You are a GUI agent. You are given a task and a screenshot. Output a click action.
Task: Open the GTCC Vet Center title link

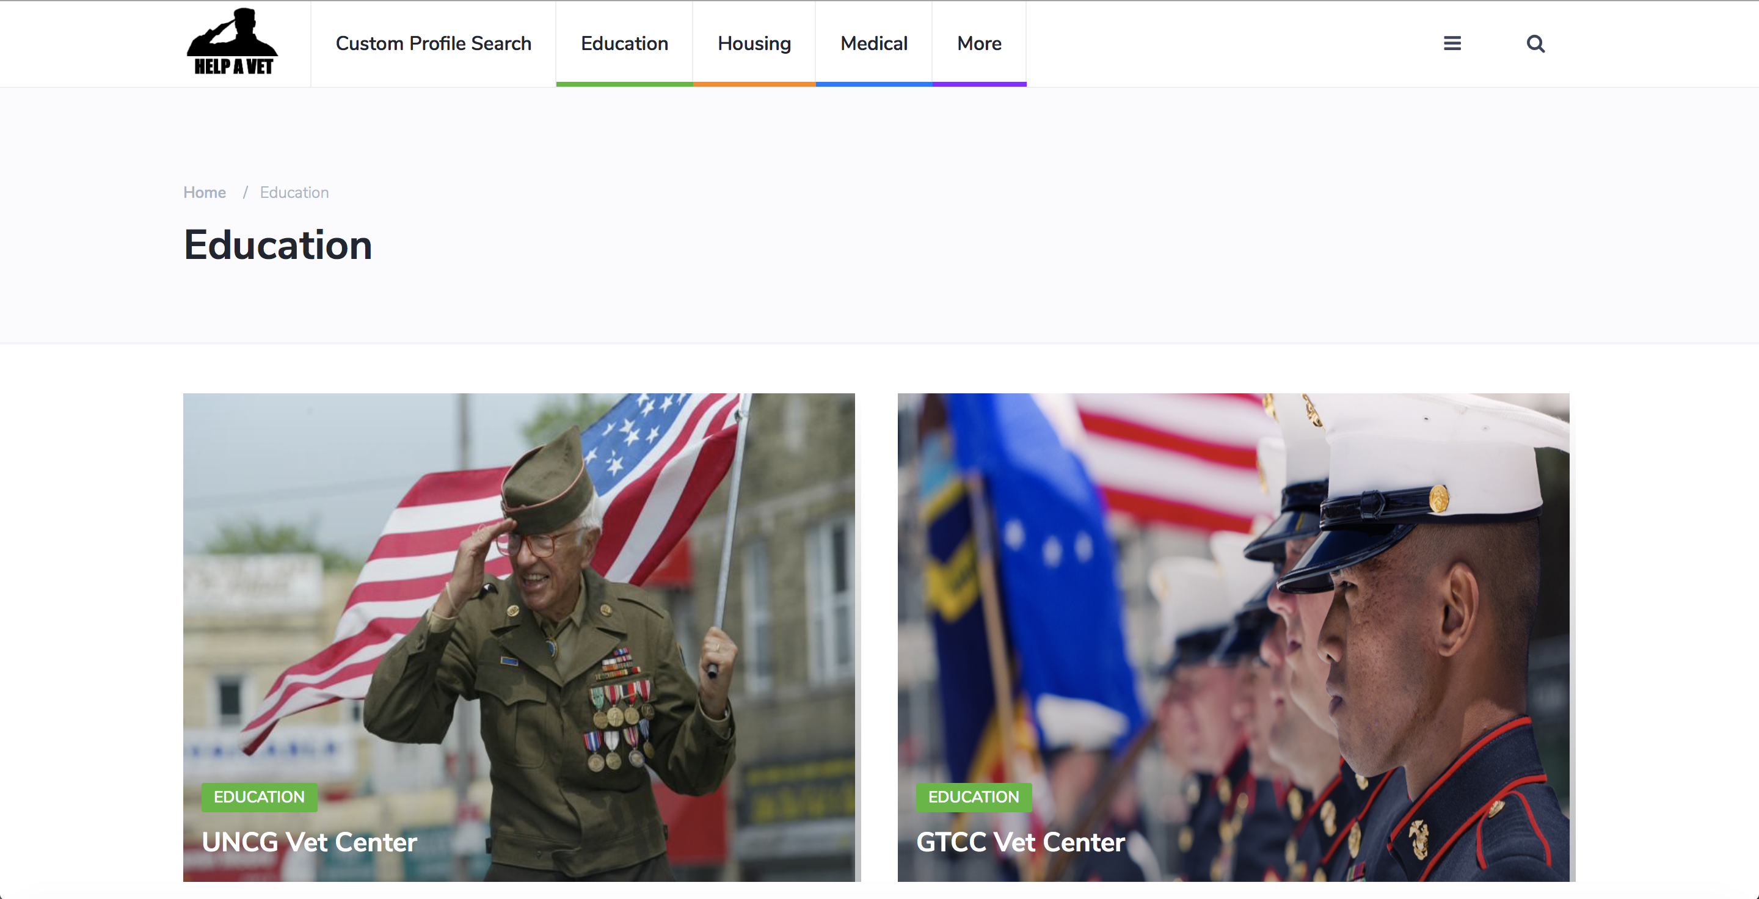(1020, 842)
